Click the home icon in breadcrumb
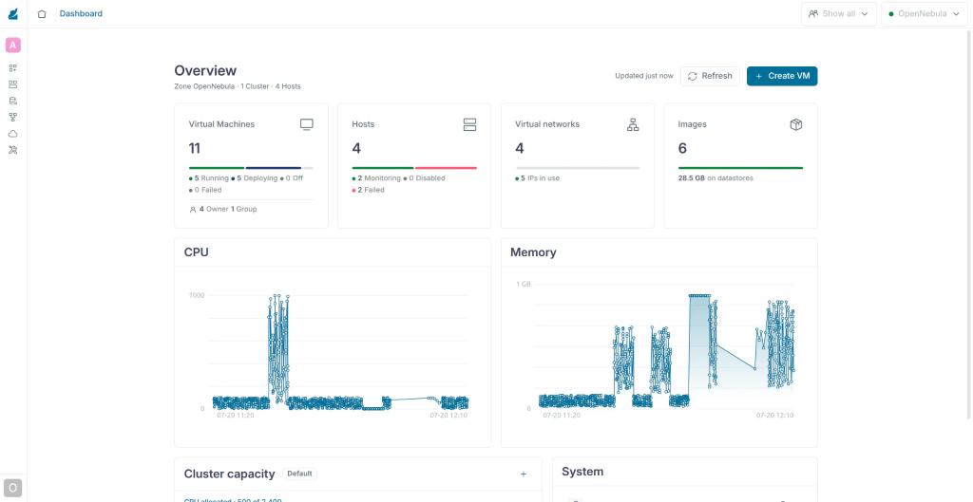 coord(42,13)
